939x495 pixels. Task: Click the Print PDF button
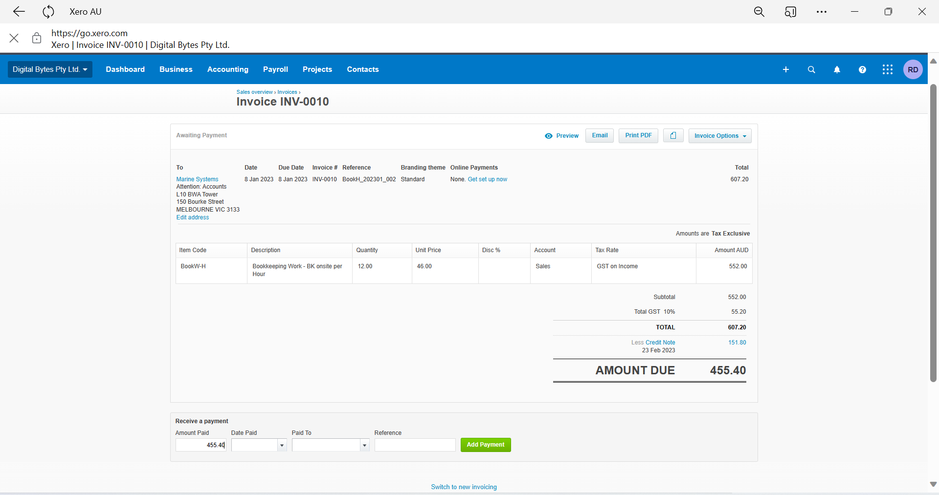tap(638, 136)
